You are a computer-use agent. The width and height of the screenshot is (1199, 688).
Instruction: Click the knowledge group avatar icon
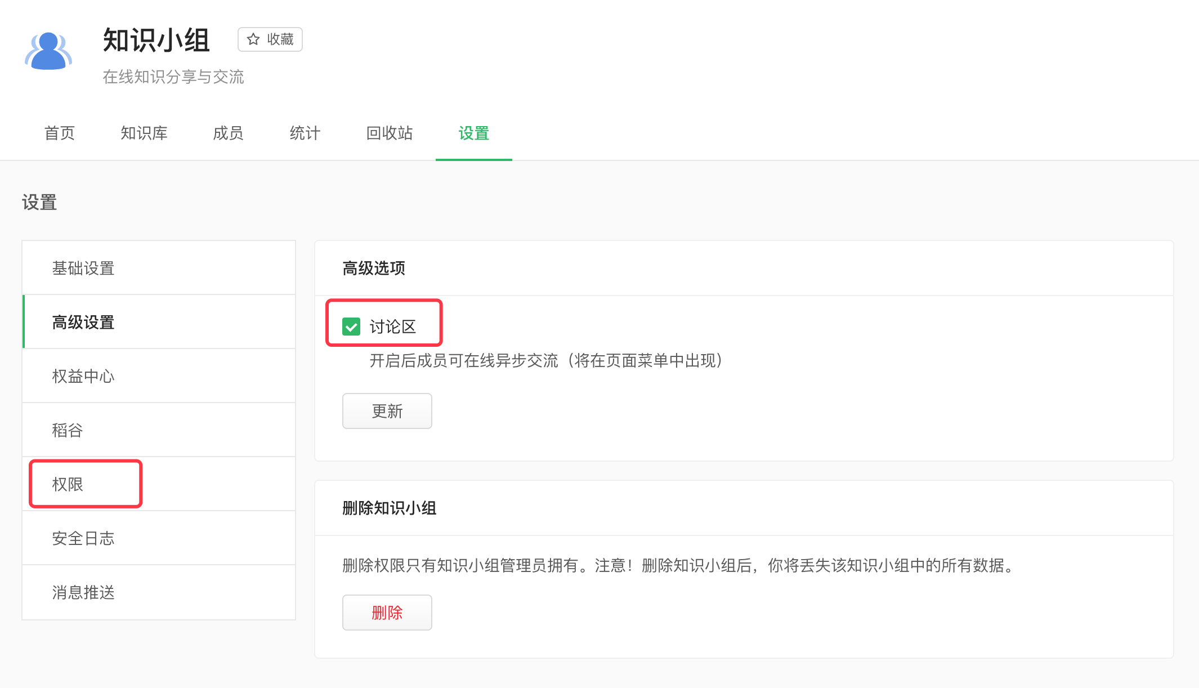tap(48, 51)
